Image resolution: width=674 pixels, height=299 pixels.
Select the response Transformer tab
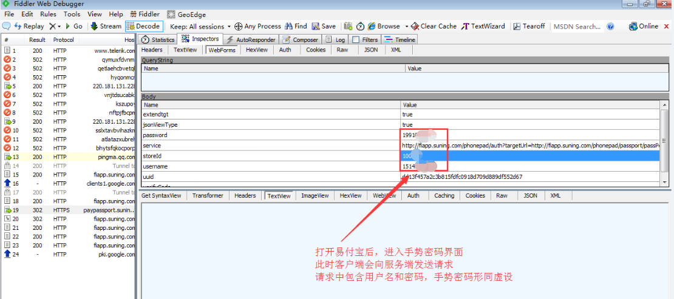[208, 195]
